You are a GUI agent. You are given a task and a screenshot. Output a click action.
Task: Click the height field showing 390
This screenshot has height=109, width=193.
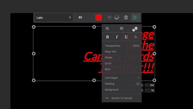tap(150, 85)
